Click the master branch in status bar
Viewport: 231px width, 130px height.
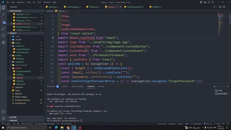[x=6, y=123]
